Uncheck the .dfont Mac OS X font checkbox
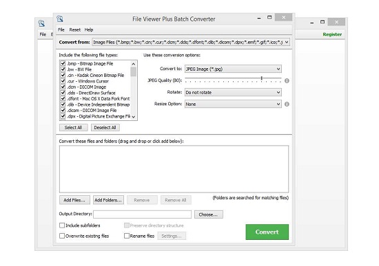This screenshot has height=266, width=379. [x=63, y=98]
